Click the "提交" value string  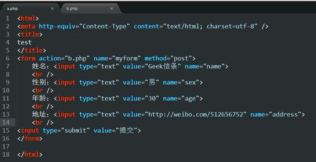pos(126,130)
